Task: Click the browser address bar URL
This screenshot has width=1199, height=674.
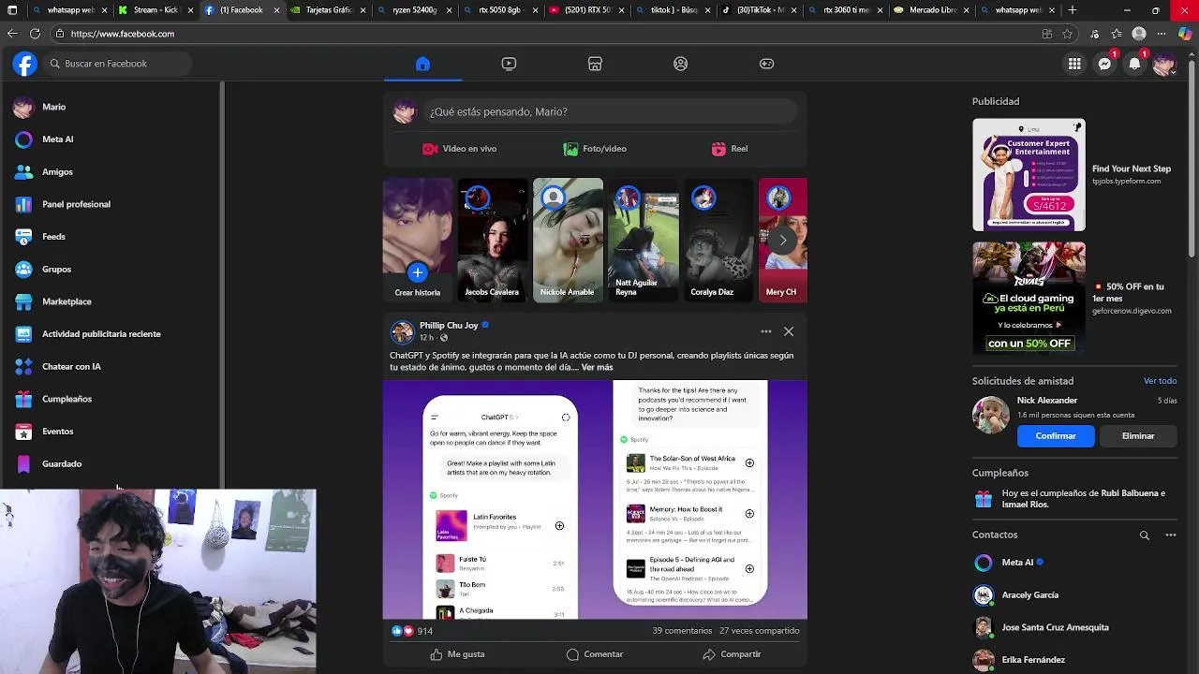Action: pyautogui.click(x=123, y=34)
